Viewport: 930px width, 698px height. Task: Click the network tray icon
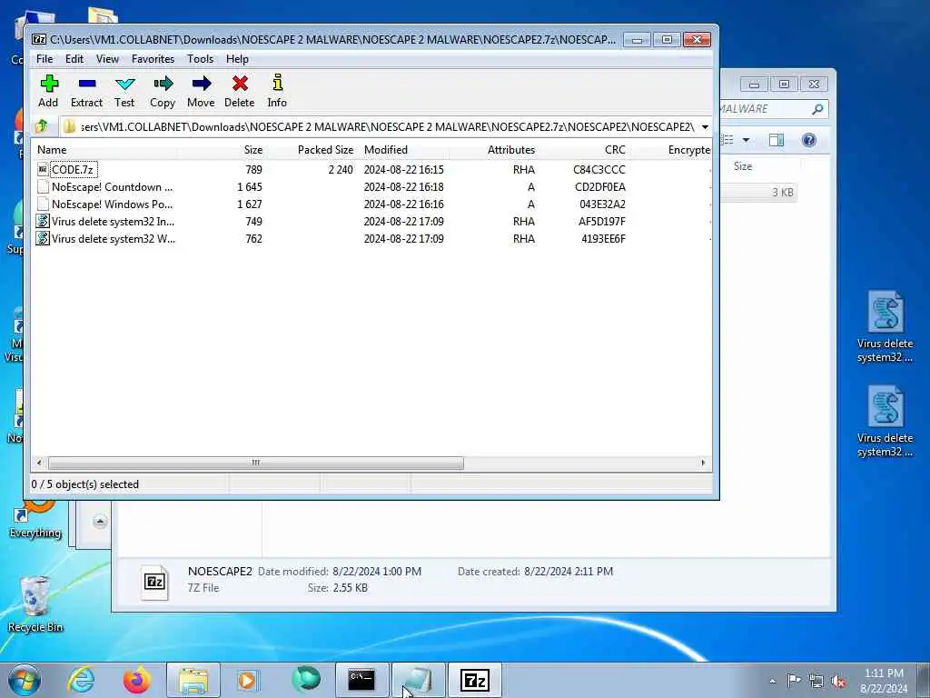(x=816, y=681)
